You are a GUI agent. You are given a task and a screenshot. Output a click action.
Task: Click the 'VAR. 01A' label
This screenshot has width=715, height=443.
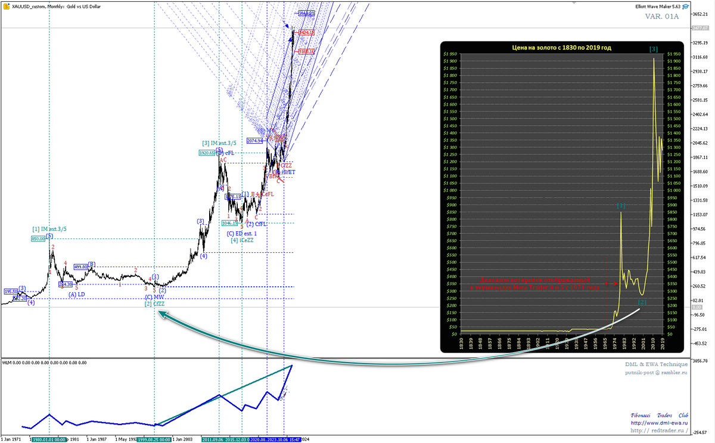661,16
